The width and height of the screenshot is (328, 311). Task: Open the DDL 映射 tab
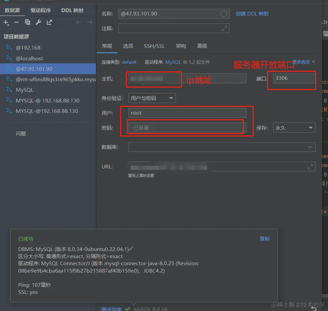click(72, 10)
